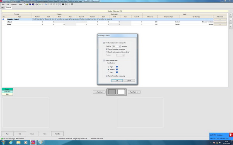Click the Position spinner arrows in dialog
This screenshot has width=233, height=145.
click(123, 55)
